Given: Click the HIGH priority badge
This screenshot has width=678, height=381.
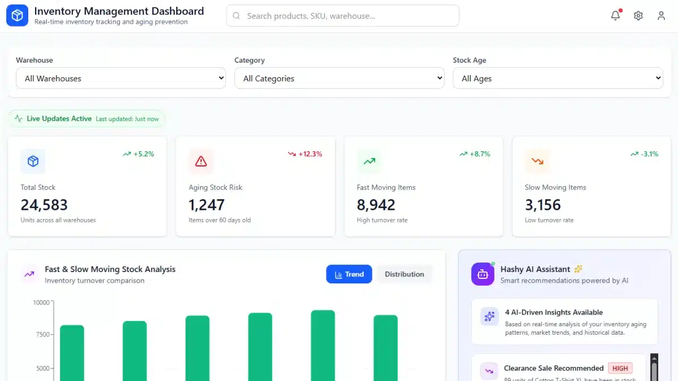Looking at the screenshot, I should pos(620,369).
